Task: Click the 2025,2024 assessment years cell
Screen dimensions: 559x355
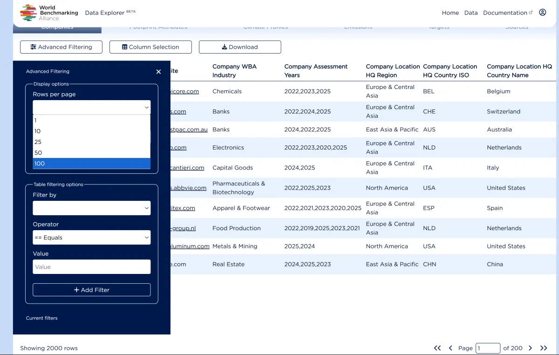Action: (x=300, y=246)
